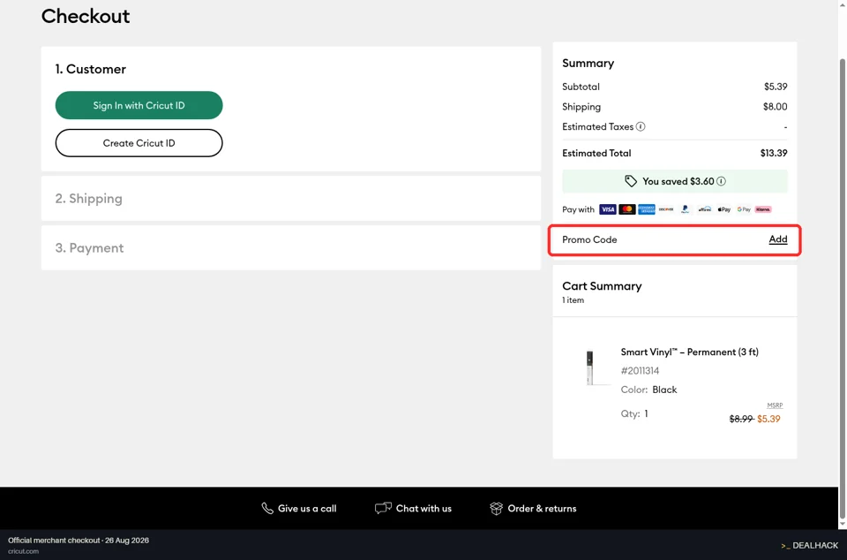Click the Shipping cost $8.00
847x560 pixels.
pyautogui.click(x=775, y=107)
